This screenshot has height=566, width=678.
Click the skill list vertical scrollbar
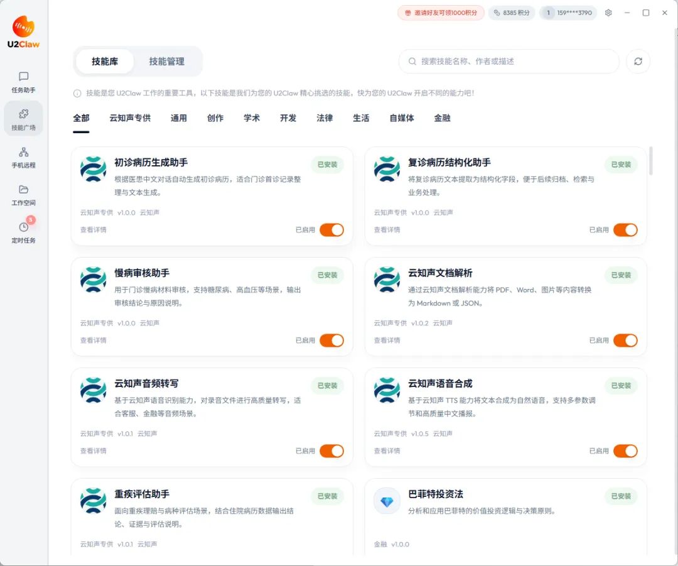pos(651,161)
